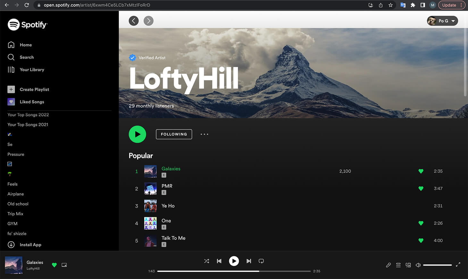Open the more options menu for LoftyHill
Viewport: 468px width, 279px height.
tap(204, 134)
